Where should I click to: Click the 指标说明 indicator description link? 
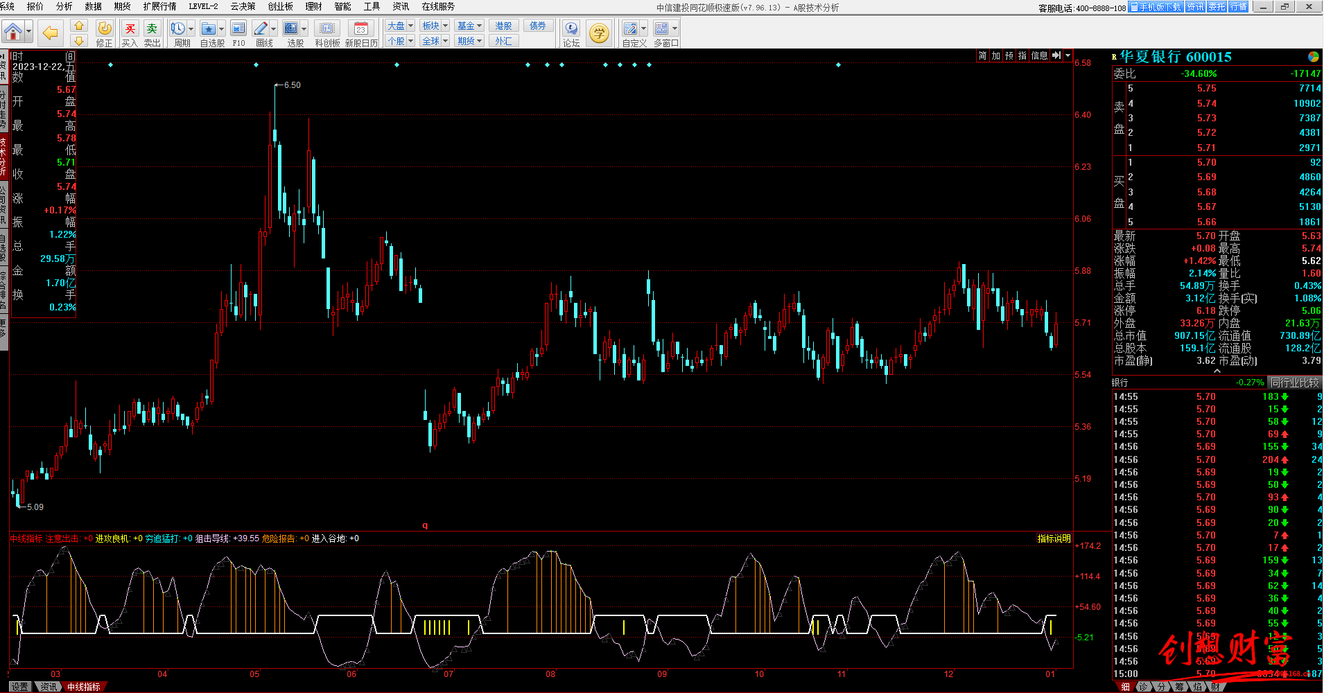click(1054, 538)
